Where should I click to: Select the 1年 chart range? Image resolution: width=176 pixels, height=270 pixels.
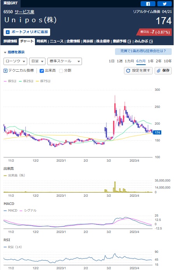coord(151,61)
